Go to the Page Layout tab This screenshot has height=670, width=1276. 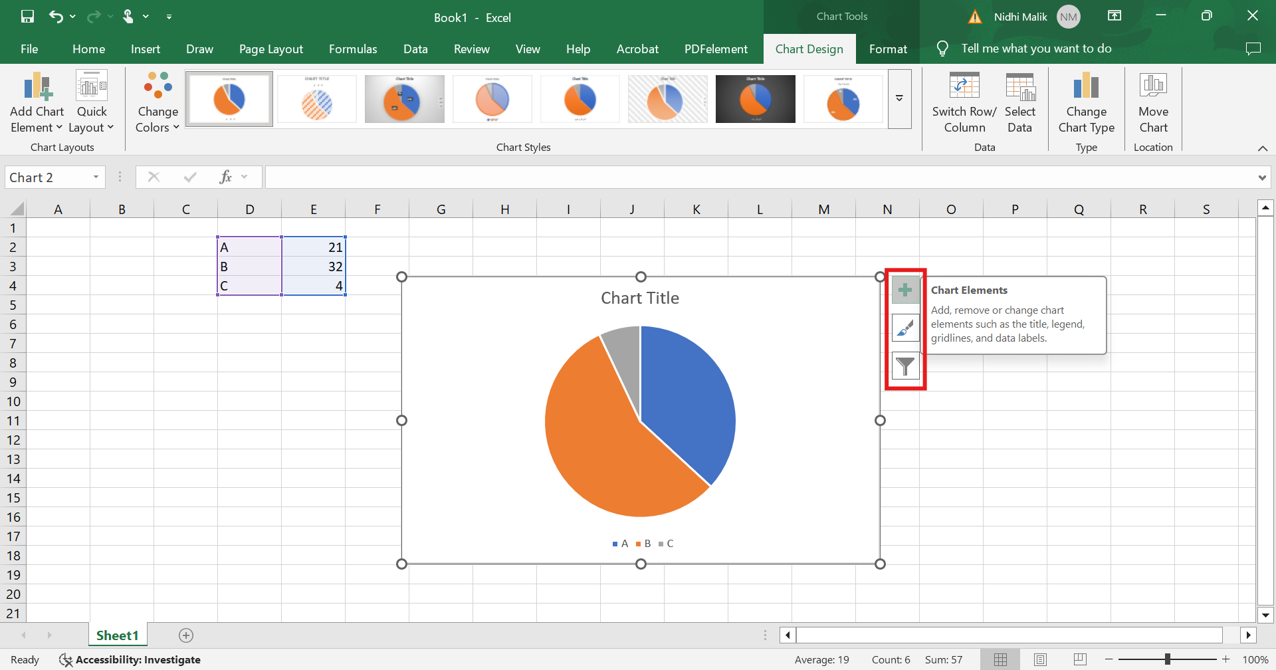(271, 49)
